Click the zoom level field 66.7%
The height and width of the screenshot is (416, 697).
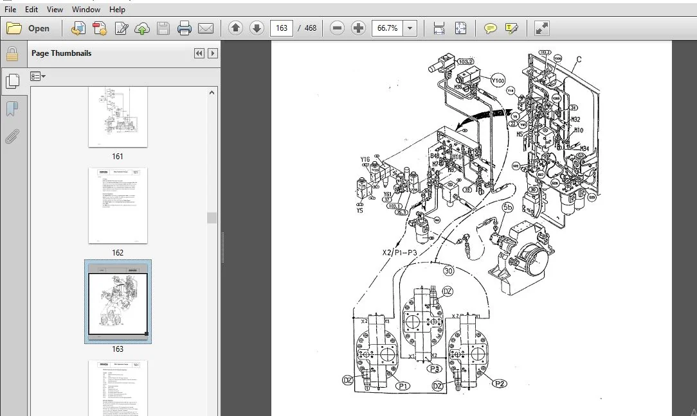click(388, 28)
